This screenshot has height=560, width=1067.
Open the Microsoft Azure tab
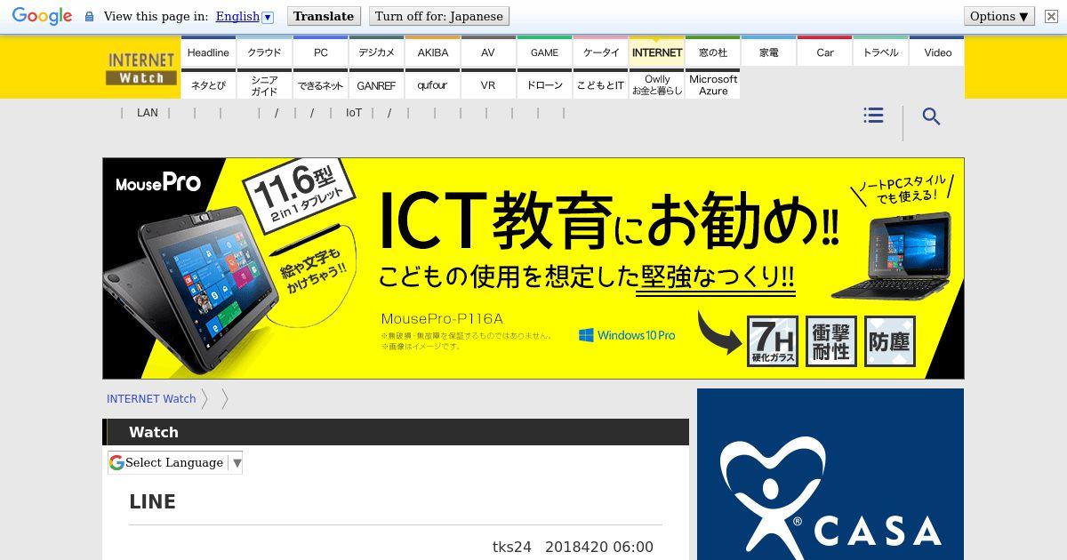click(713, 84)
